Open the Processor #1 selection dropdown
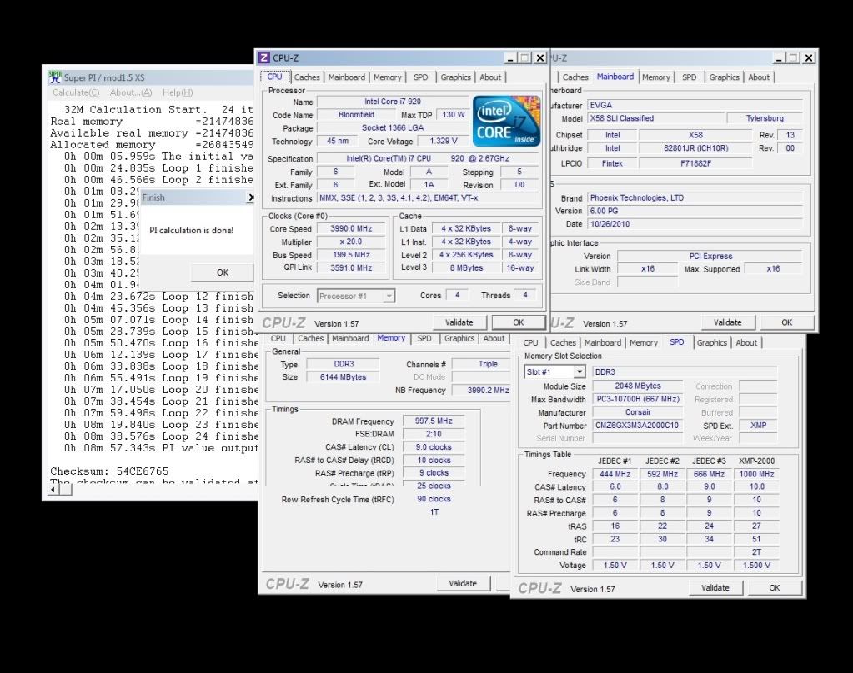Viewport: 853px width, 673px height. tap(356, 296)
